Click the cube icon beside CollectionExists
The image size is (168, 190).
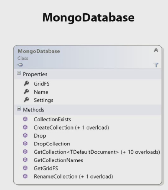(x=25, y=119)
